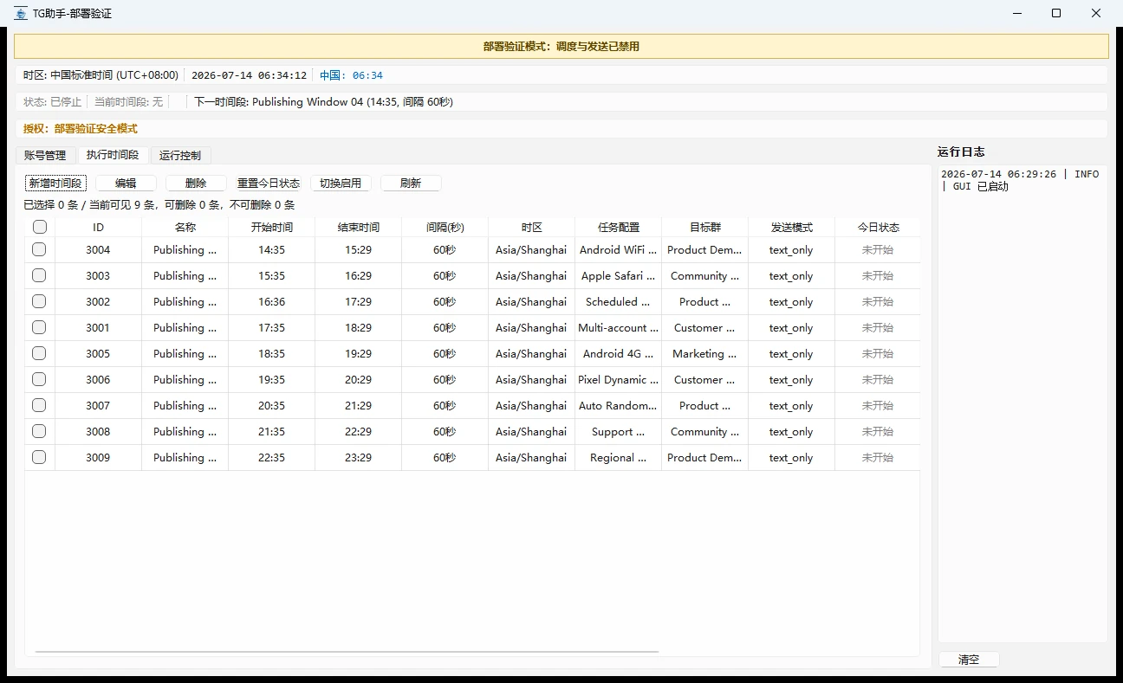
Task: Click the 下一时间段 Publishing Window 04 status text
Action: pos(323,102)
